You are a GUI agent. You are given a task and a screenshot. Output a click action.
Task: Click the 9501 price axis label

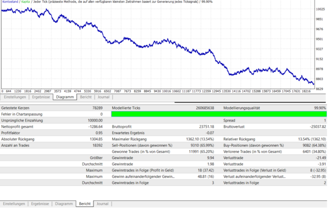tap(320, 39)
